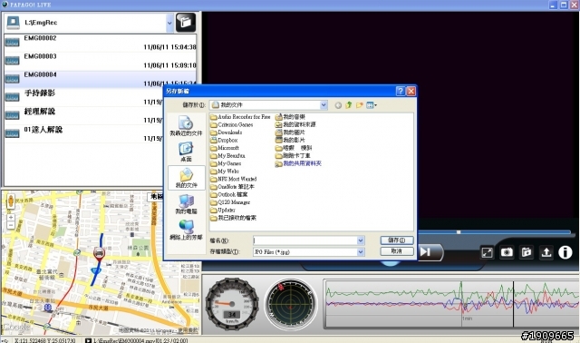
Task: Zoom out the map with the minus button
Action: pos(11,225)
